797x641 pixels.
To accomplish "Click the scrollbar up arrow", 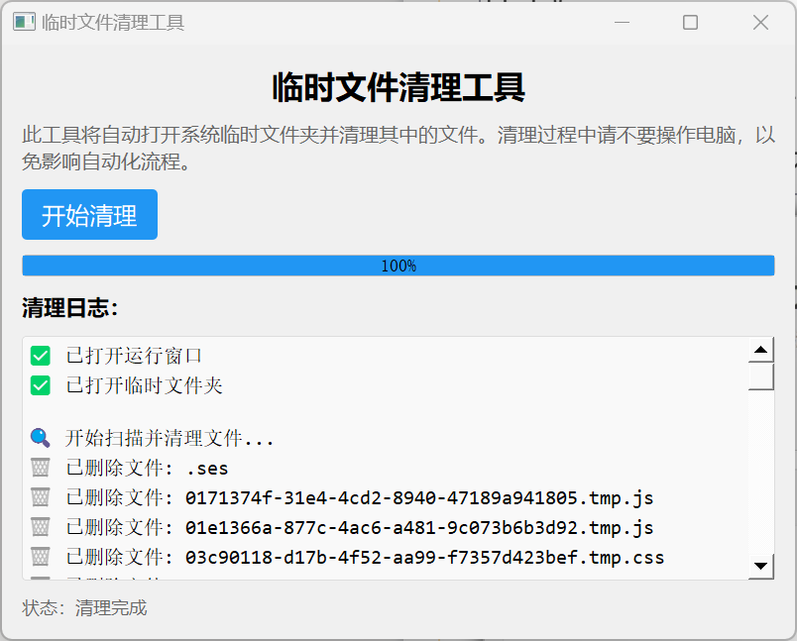I will (761, 348).
